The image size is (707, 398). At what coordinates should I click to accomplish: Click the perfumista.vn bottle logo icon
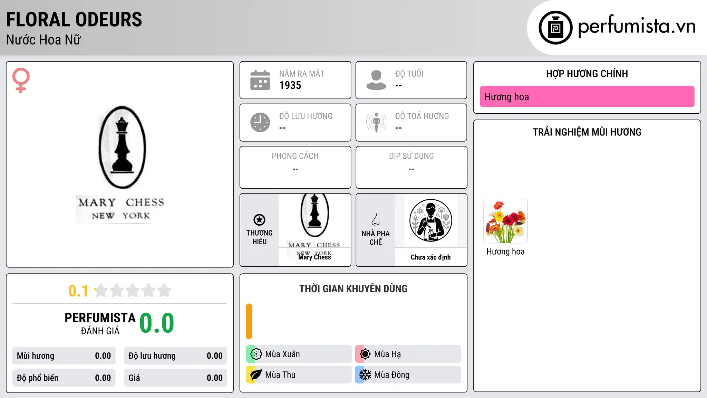[x=555, y=28]
